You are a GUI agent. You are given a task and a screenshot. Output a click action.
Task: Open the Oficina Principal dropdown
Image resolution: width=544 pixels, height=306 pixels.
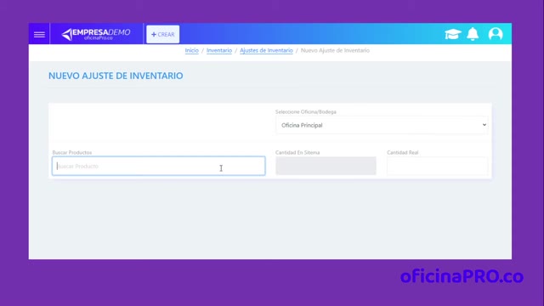382,125
